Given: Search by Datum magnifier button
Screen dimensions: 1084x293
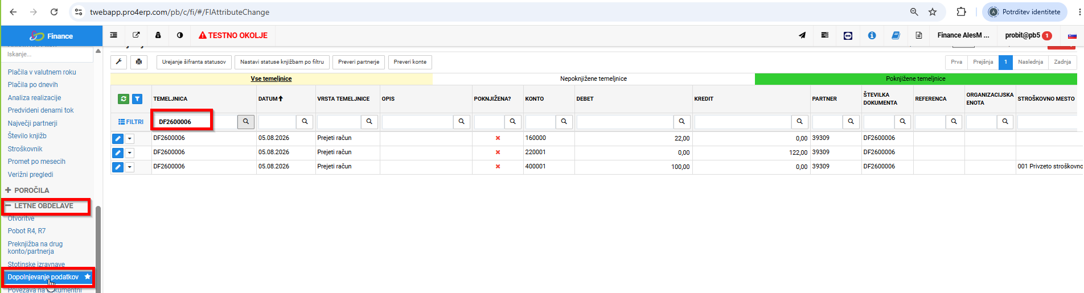Looking at the screenshot, I should tap(305, 122).
